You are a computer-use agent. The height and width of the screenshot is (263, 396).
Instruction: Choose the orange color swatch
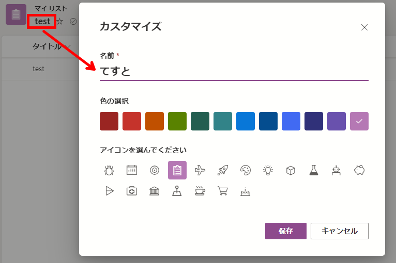155,121
